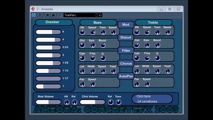Click the Treble Trem knob
The height and width of the screenshot is (120, 213).
click(157, 32)
